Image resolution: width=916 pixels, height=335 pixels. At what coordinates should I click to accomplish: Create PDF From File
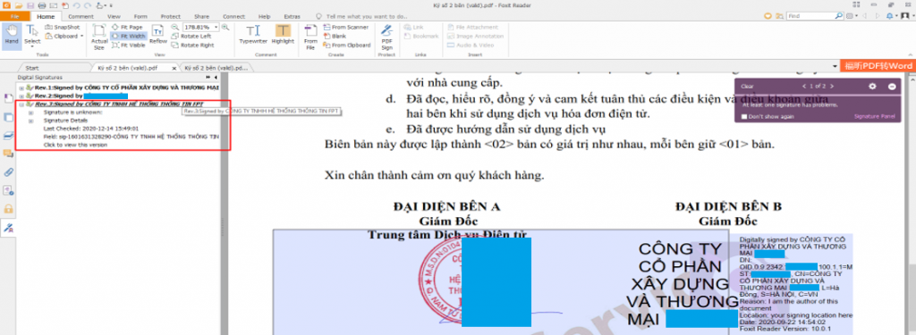click(310, 37)
